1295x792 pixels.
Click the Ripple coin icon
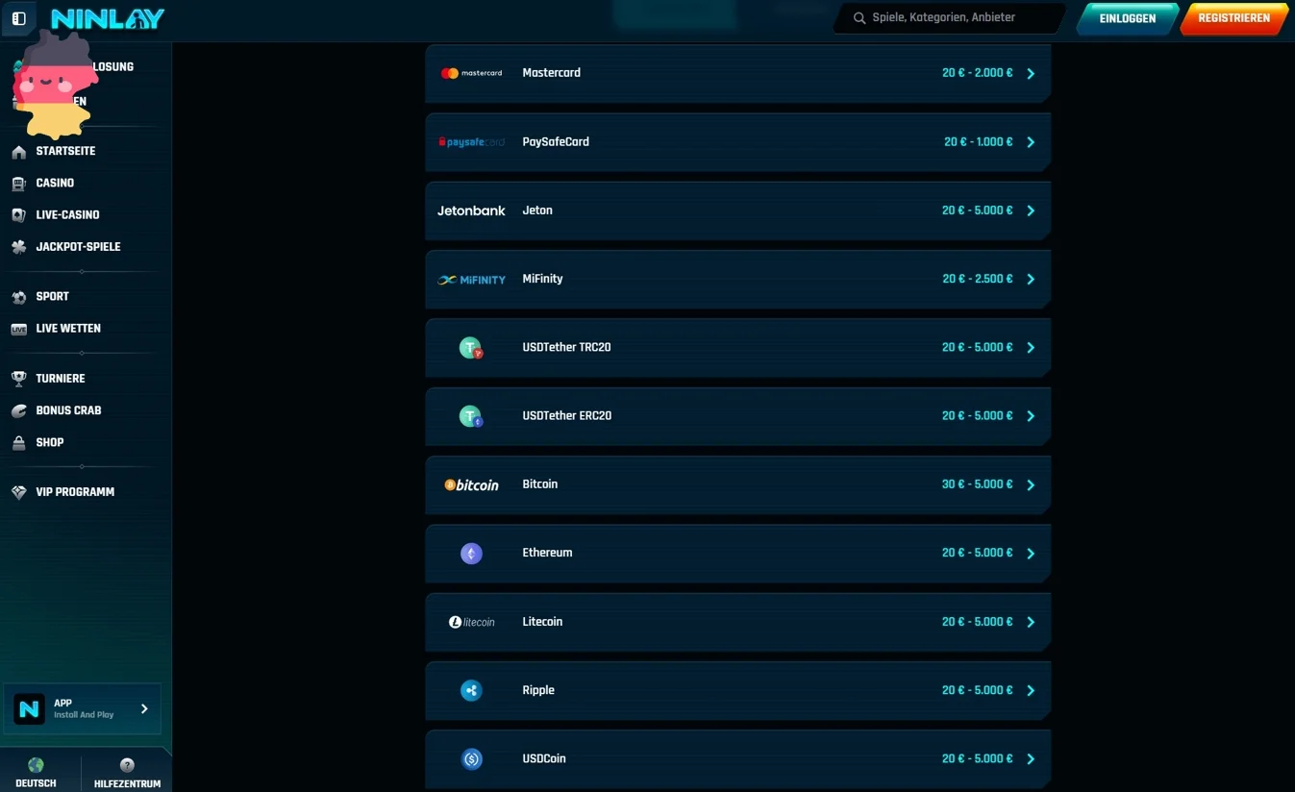click(x=471, y=690)
